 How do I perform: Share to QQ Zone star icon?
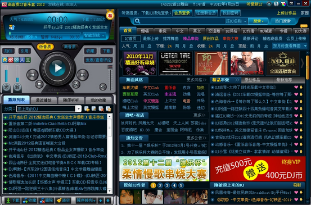[5, 60]
